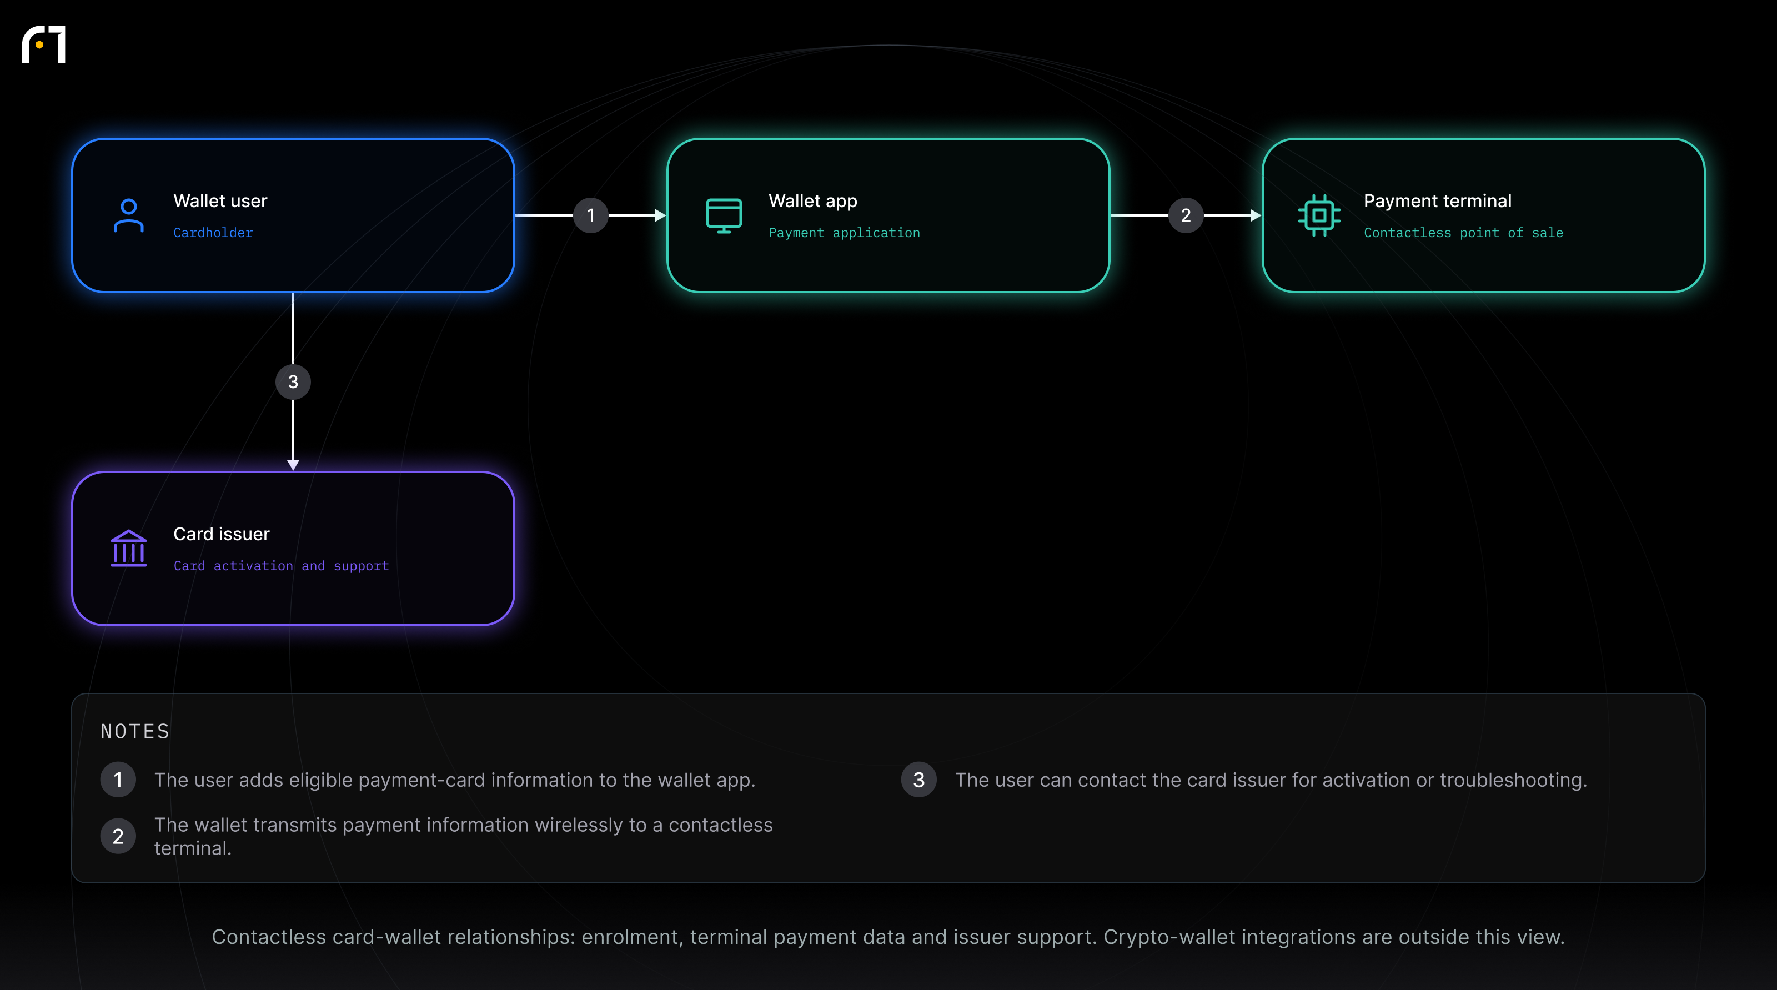Click the Payment terminal chip icon
The width and height of the screenshot is (1777, 990).
(1319, 215)
